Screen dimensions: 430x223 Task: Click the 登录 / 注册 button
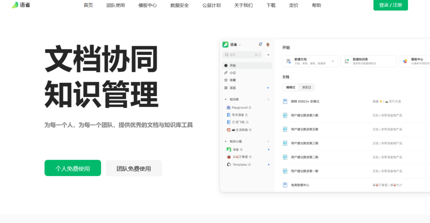tap(391, 5)
